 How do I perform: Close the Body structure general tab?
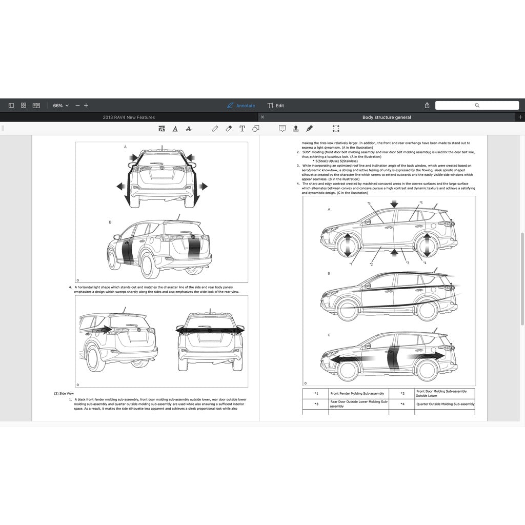(x=262, y=117)
